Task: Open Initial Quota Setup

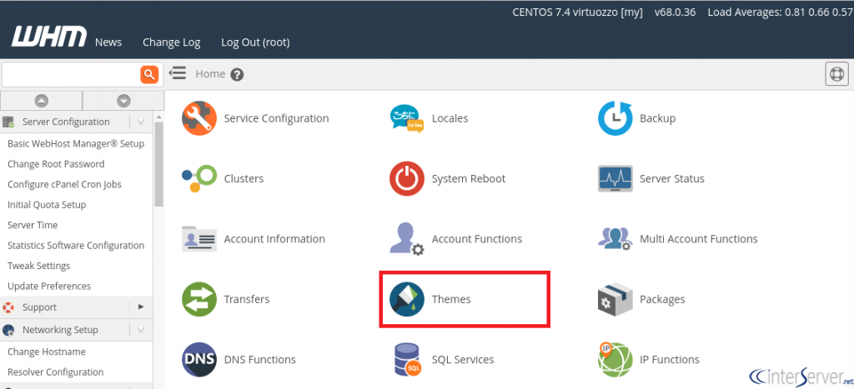Action: coord(47,205)
